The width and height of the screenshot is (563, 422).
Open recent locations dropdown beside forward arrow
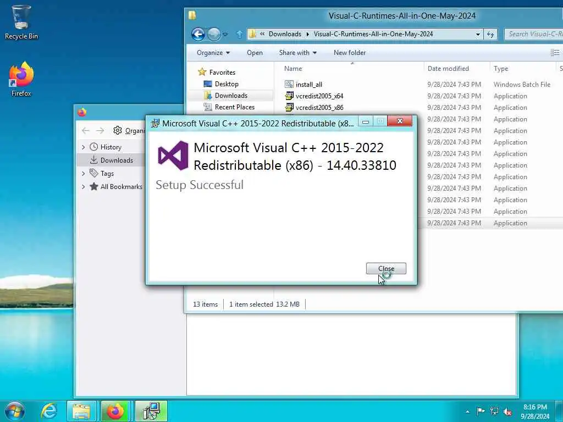click(225, 35)
